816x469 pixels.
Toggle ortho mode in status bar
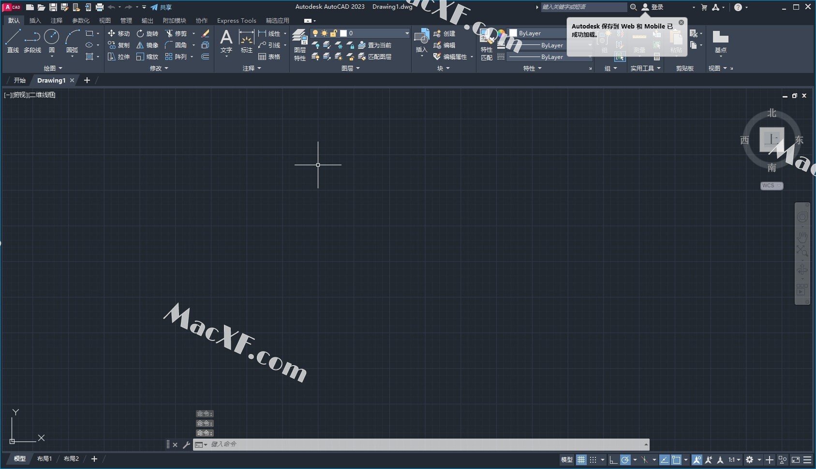613,460
